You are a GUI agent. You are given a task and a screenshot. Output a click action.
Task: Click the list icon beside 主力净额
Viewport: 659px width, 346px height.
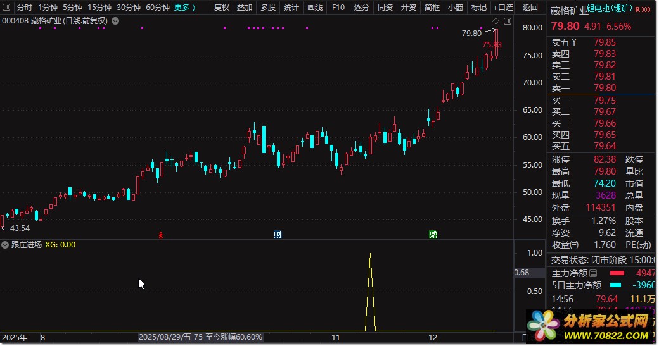593,274
